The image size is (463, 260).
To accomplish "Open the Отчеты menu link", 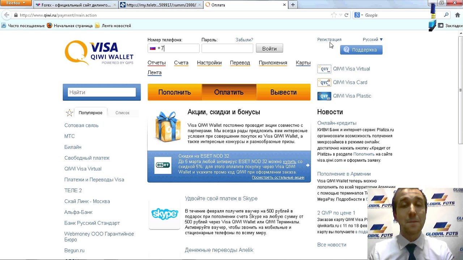I will pyautogui.click(x=157, y=63).
